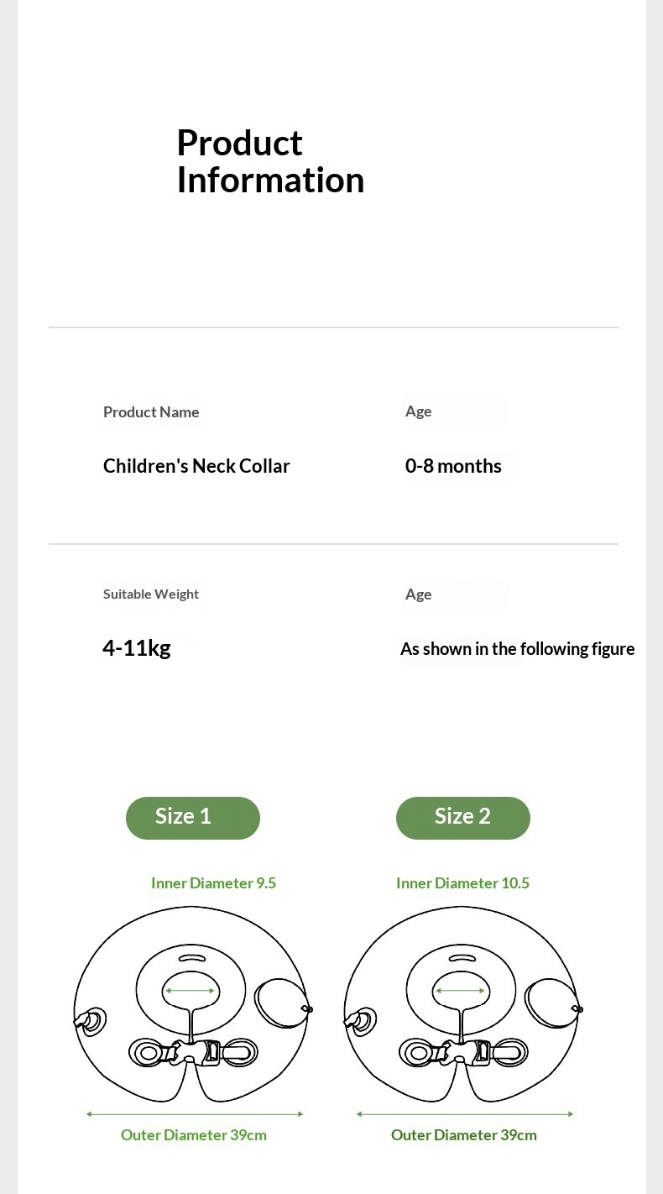This screenshot has height=1194, width=663.
Task: Click the inner diameter arrow in Size 2 diagram
Action: (460, 992)
